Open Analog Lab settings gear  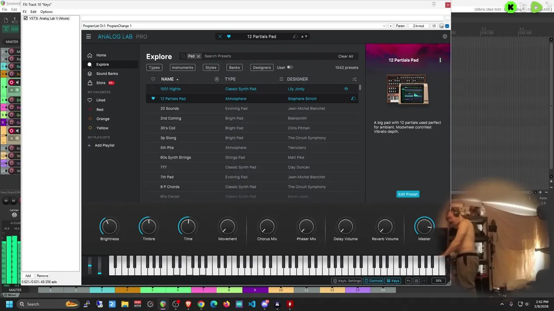pyautogui.click(x=444, y=37)
